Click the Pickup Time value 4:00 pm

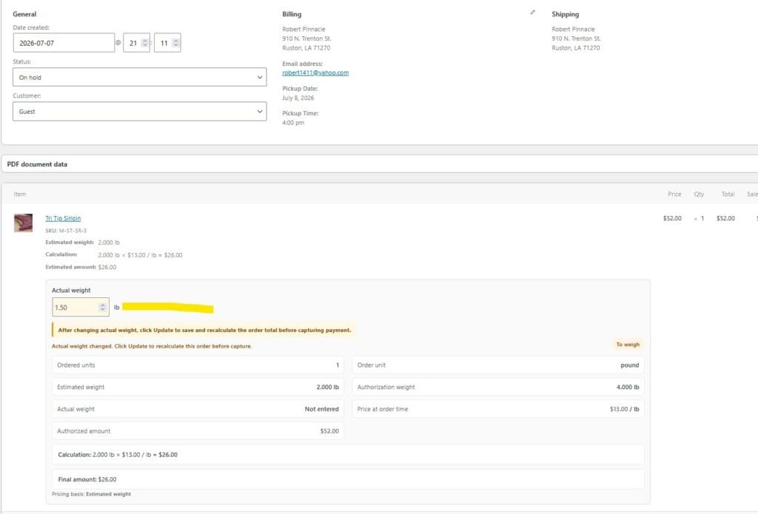[x=293, y=123]
